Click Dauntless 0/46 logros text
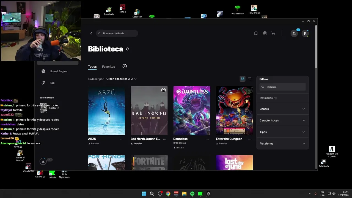Image resolution: width=352 pixels, height=198 pixels. click(x=180, y=143)
